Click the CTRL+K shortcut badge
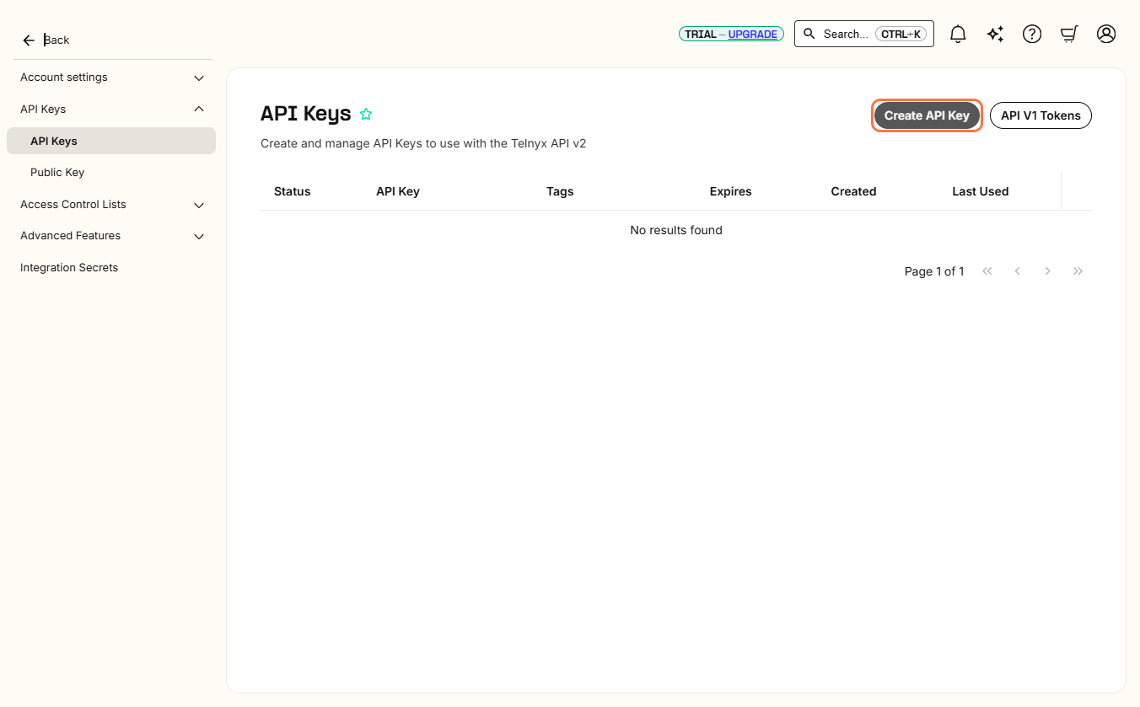 pyautogui.click(x=901, y=34)
